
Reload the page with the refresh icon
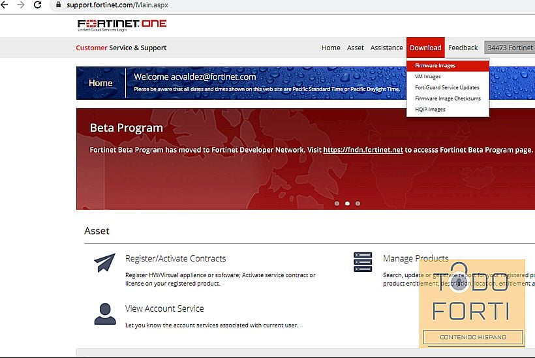point(38,5)
